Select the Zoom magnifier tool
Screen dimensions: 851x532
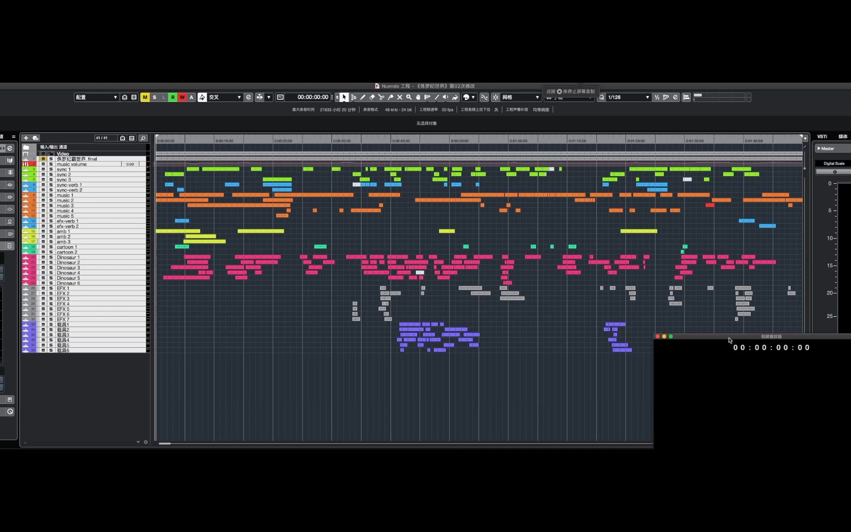click(x=409, y=98)
